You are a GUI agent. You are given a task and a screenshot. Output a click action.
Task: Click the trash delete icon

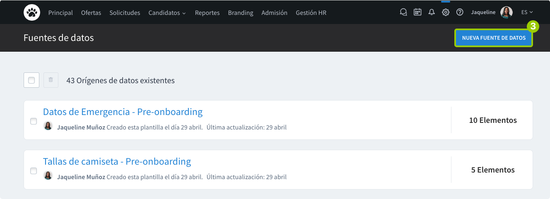pos(51,80)
